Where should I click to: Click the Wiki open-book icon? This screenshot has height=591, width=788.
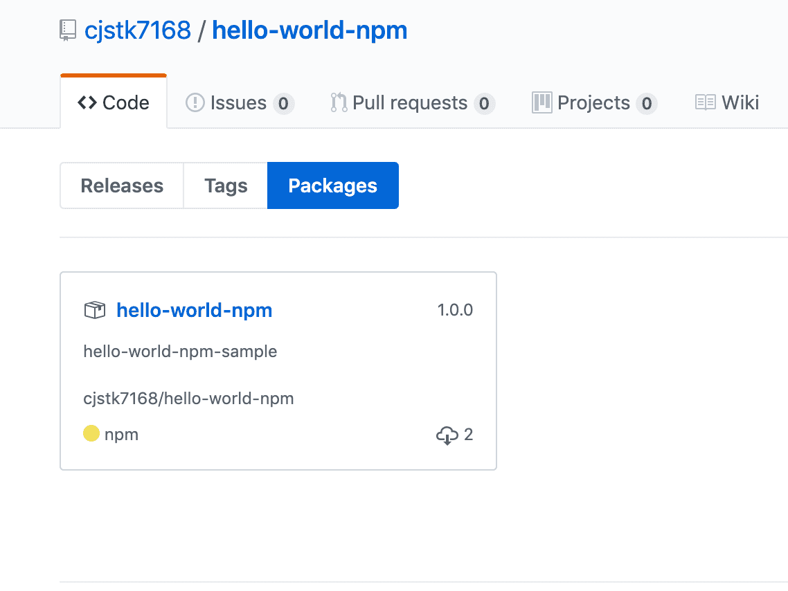[x=705, y=103]
